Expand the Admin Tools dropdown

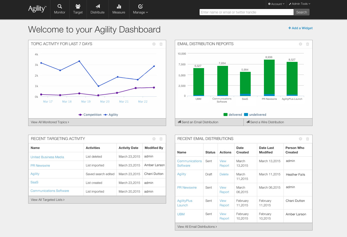point(299,4)
